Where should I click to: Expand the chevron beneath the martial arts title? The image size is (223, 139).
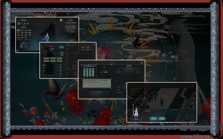[111, 65]
